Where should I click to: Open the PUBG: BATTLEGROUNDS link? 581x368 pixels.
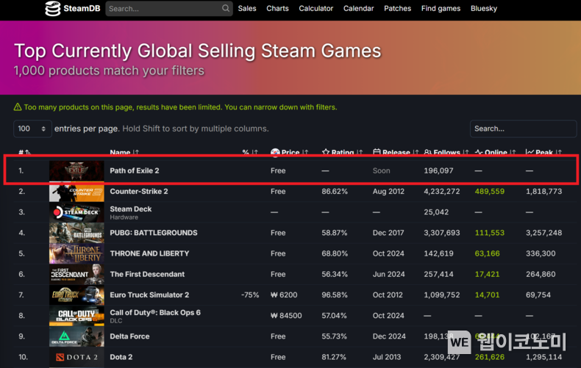(154, 233)
